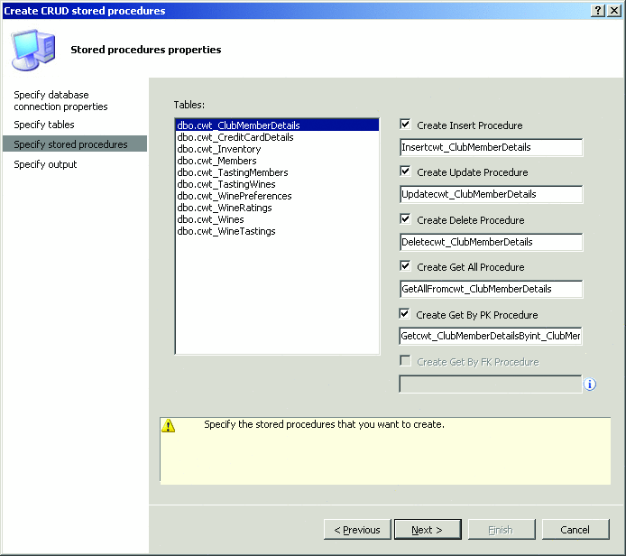
Task: Click the Insertcwt_ClubMemberDetails name field
Action: (491, 147)
